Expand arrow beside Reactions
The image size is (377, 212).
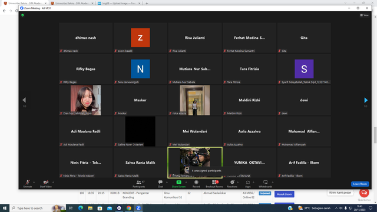pos(238,182)
